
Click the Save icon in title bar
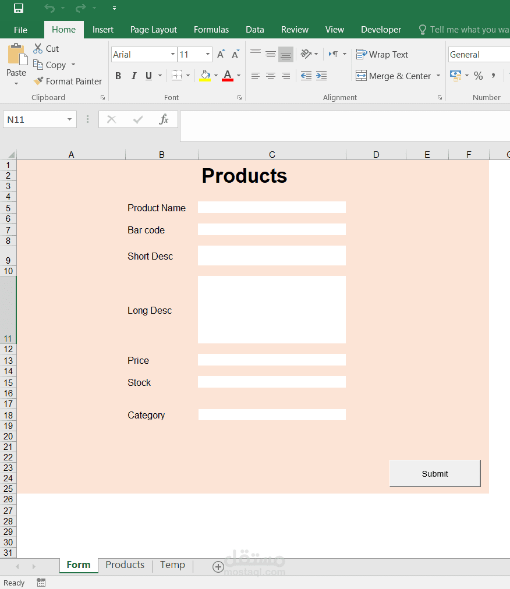pyautogui.click(x=18, y=8)
